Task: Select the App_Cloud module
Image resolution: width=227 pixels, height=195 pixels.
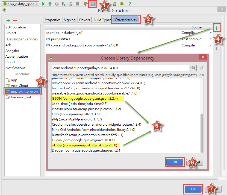Action: click(x=19, y=86)
